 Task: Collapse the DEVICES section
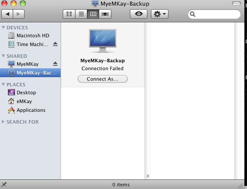pos(3,27)
